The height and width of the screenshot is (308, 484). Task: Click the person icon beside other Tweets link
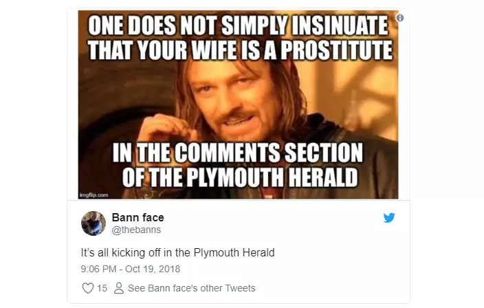click(x=118, y=288)
